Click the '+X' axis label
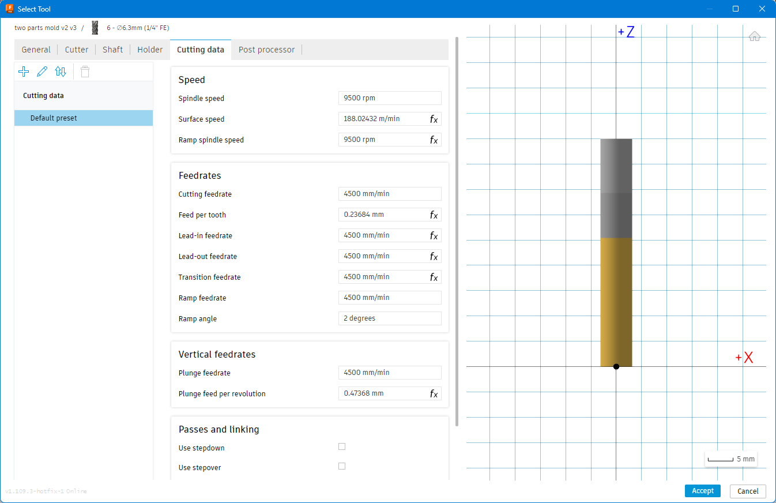Image resolution: width=776 pixels, height=503 pixels. (744, 358)
